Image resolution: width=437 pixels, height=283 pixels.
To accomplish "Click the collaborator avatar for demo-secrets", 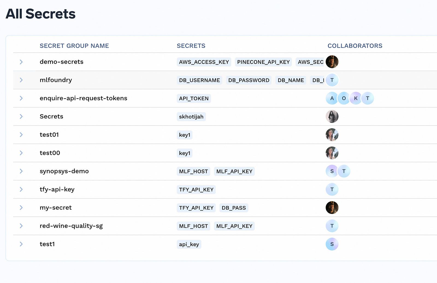I will click(332, 62).
